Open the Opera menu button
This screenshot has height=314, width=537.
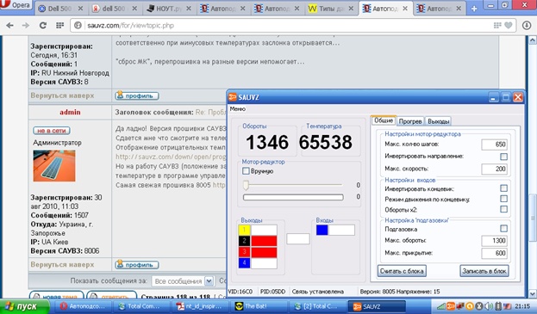(x=16, y=5)
